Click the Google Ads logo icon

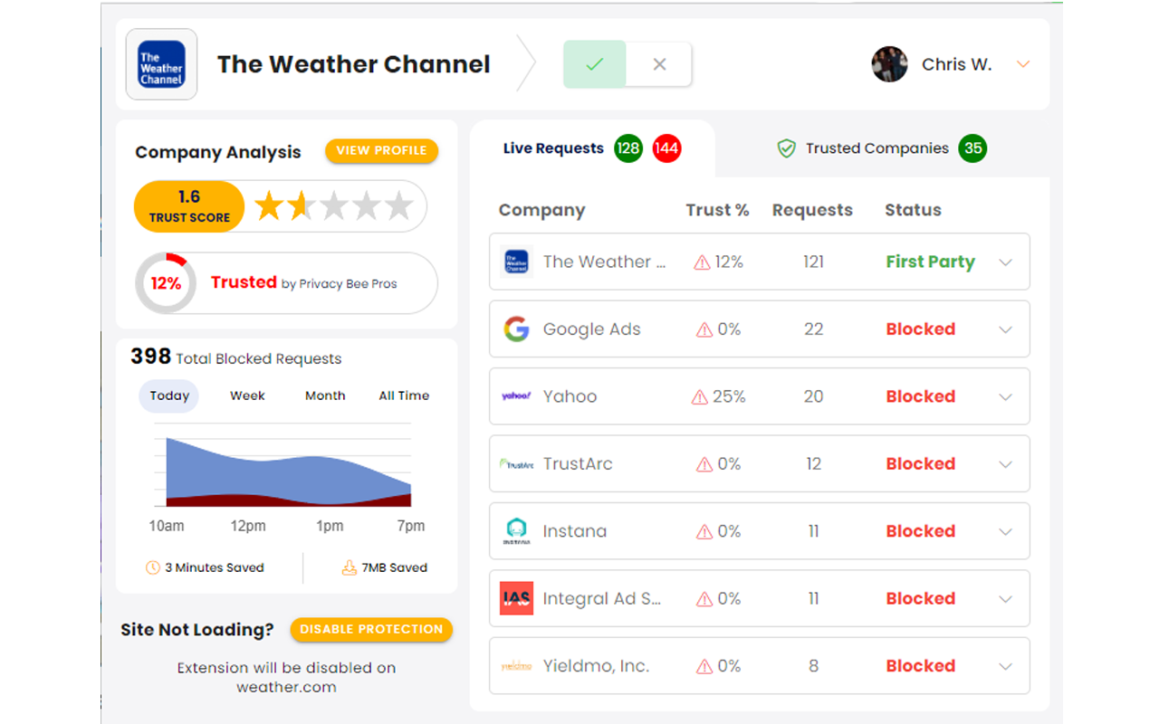(x=516, y=329)
